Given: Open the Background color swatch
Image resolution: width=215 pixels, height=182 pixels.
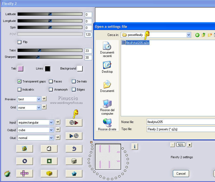Looking at the screenshot, I should click(x=80, y=68).
